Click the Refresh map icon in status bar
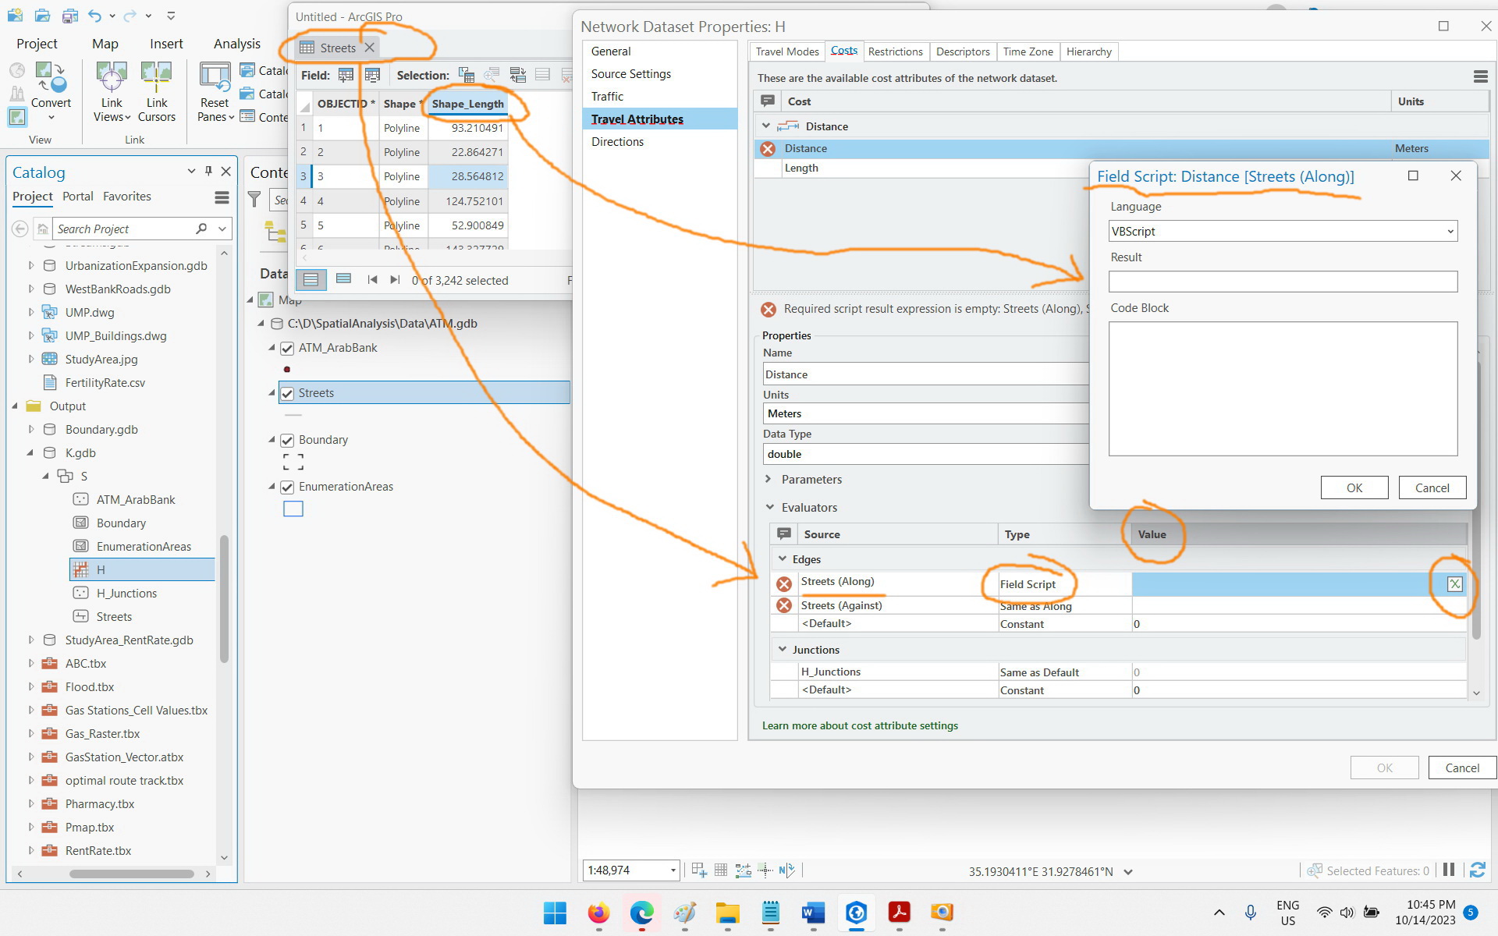The image size is (1498, 936). (x=1477, y=870)
